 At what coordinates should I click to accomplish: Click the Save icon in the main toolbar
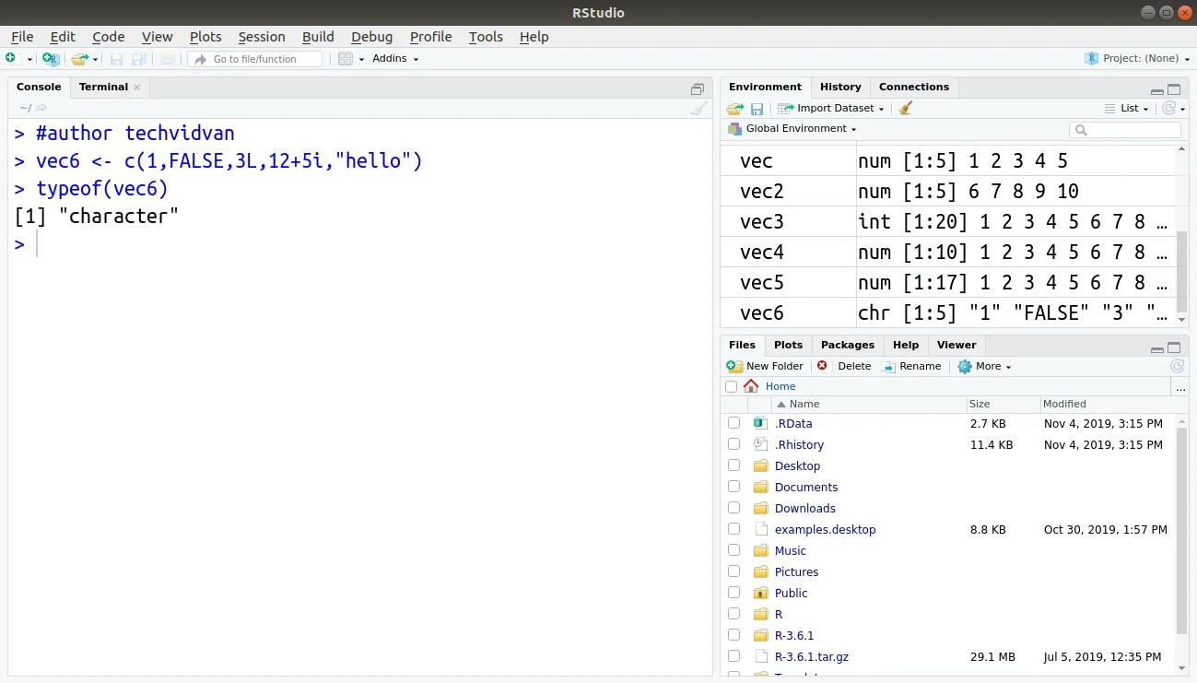coord(116,58)
